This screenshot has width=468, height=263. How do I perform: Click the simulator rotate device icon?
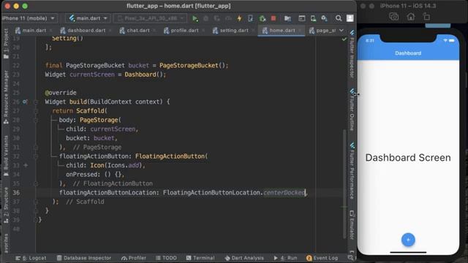(427, 17)
